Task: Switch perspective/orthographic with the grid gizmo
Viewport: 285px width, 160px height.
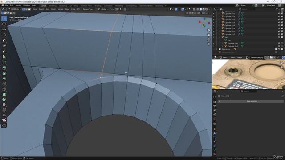Action: point(208,44)
